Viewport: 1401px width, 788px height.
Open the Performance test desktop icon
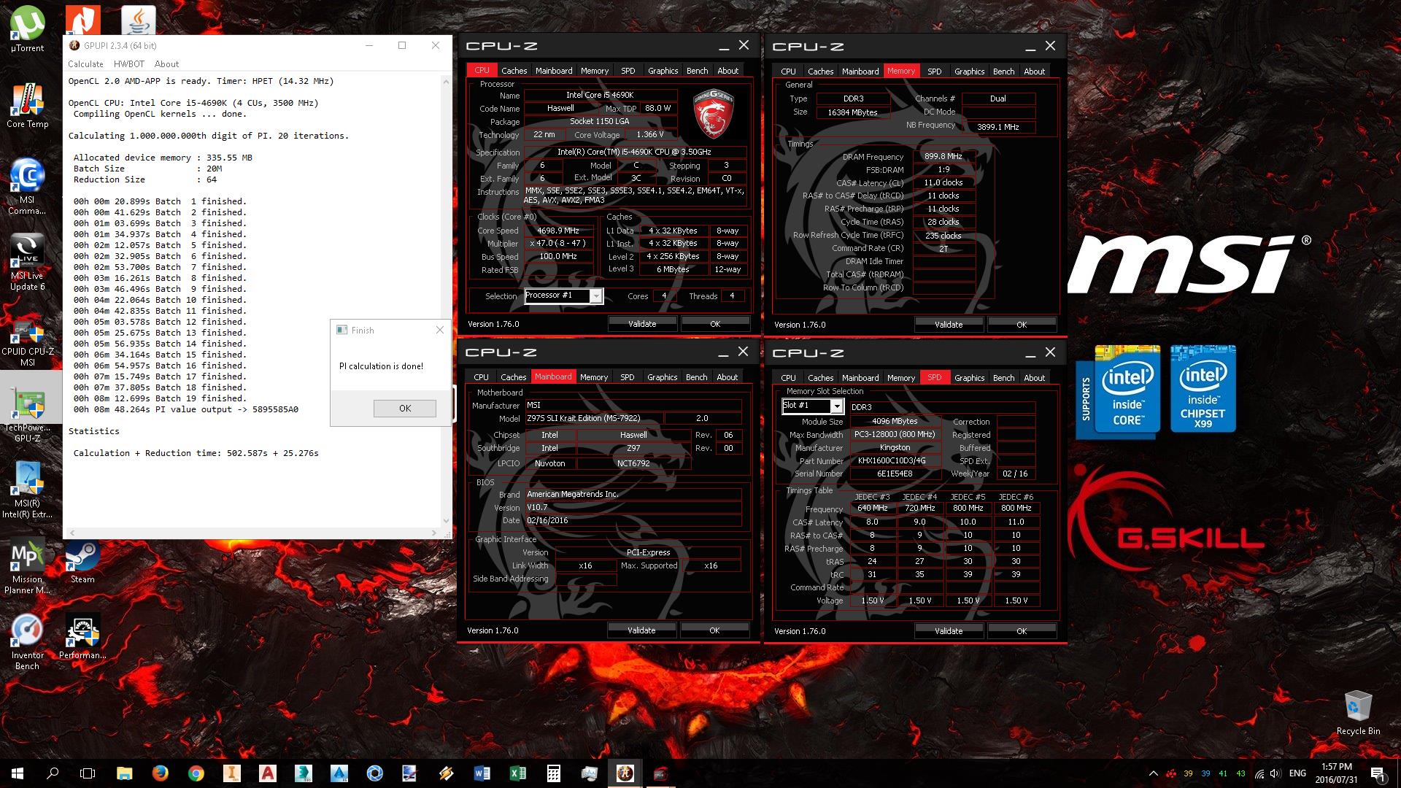point(82,637)
